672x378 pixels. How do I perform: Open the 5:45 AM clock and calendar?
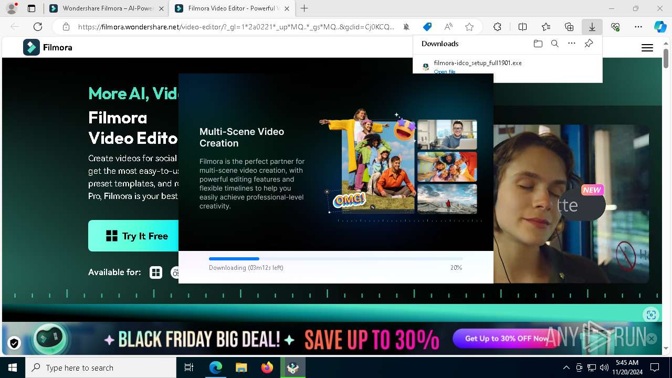point(627,367)
